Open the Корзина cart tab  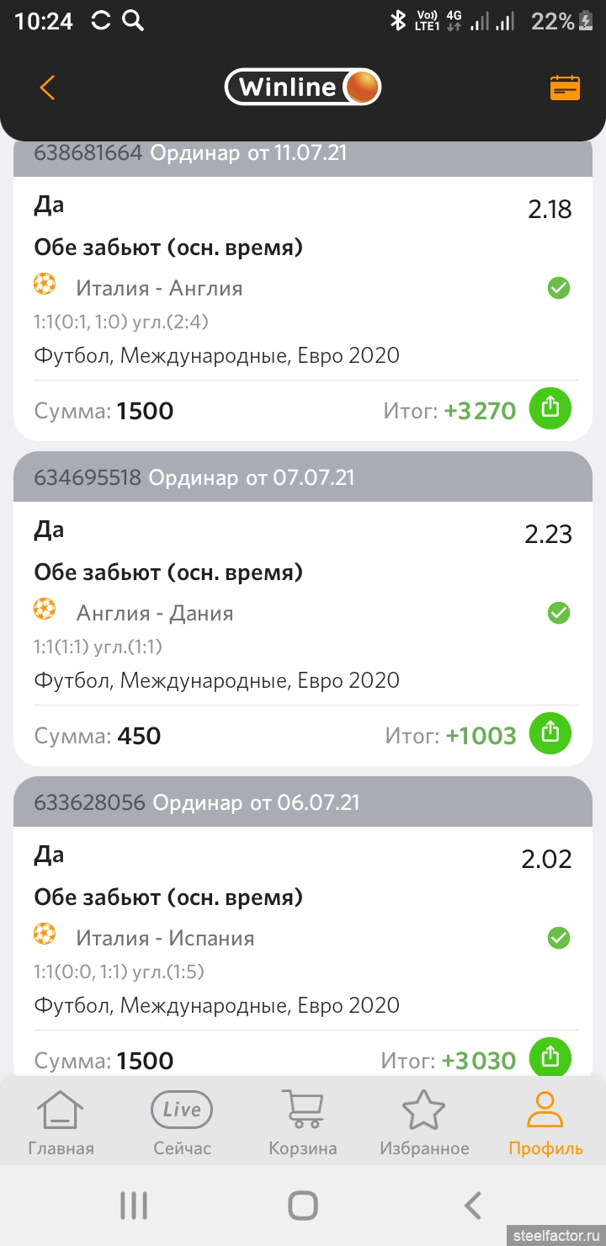tap(303, 1122)
